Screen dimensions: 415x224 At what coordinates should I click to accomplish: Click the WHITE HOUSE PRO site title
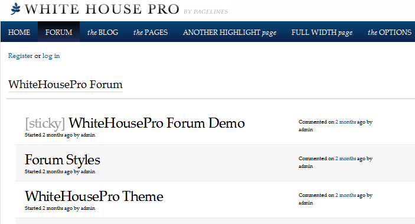102,9
